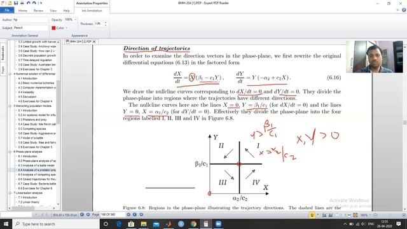This screenshot has height=229, width=407.
Task: Open Cortana circle icon on taskbar
Action: tap(106, 224)
